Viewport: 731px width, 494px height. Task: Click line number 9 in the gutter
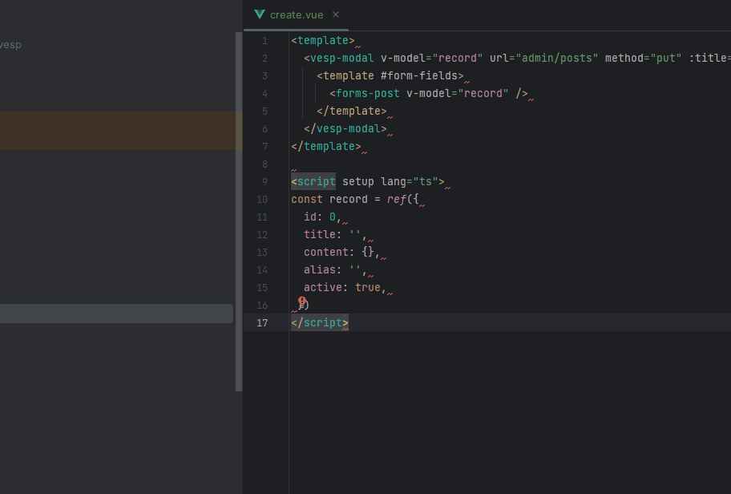(265, 182)
